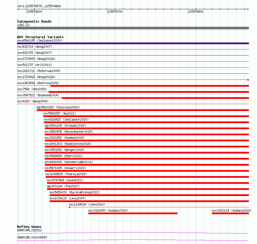Open variant nsv5982657 (Wu2021)

point(59,113)
